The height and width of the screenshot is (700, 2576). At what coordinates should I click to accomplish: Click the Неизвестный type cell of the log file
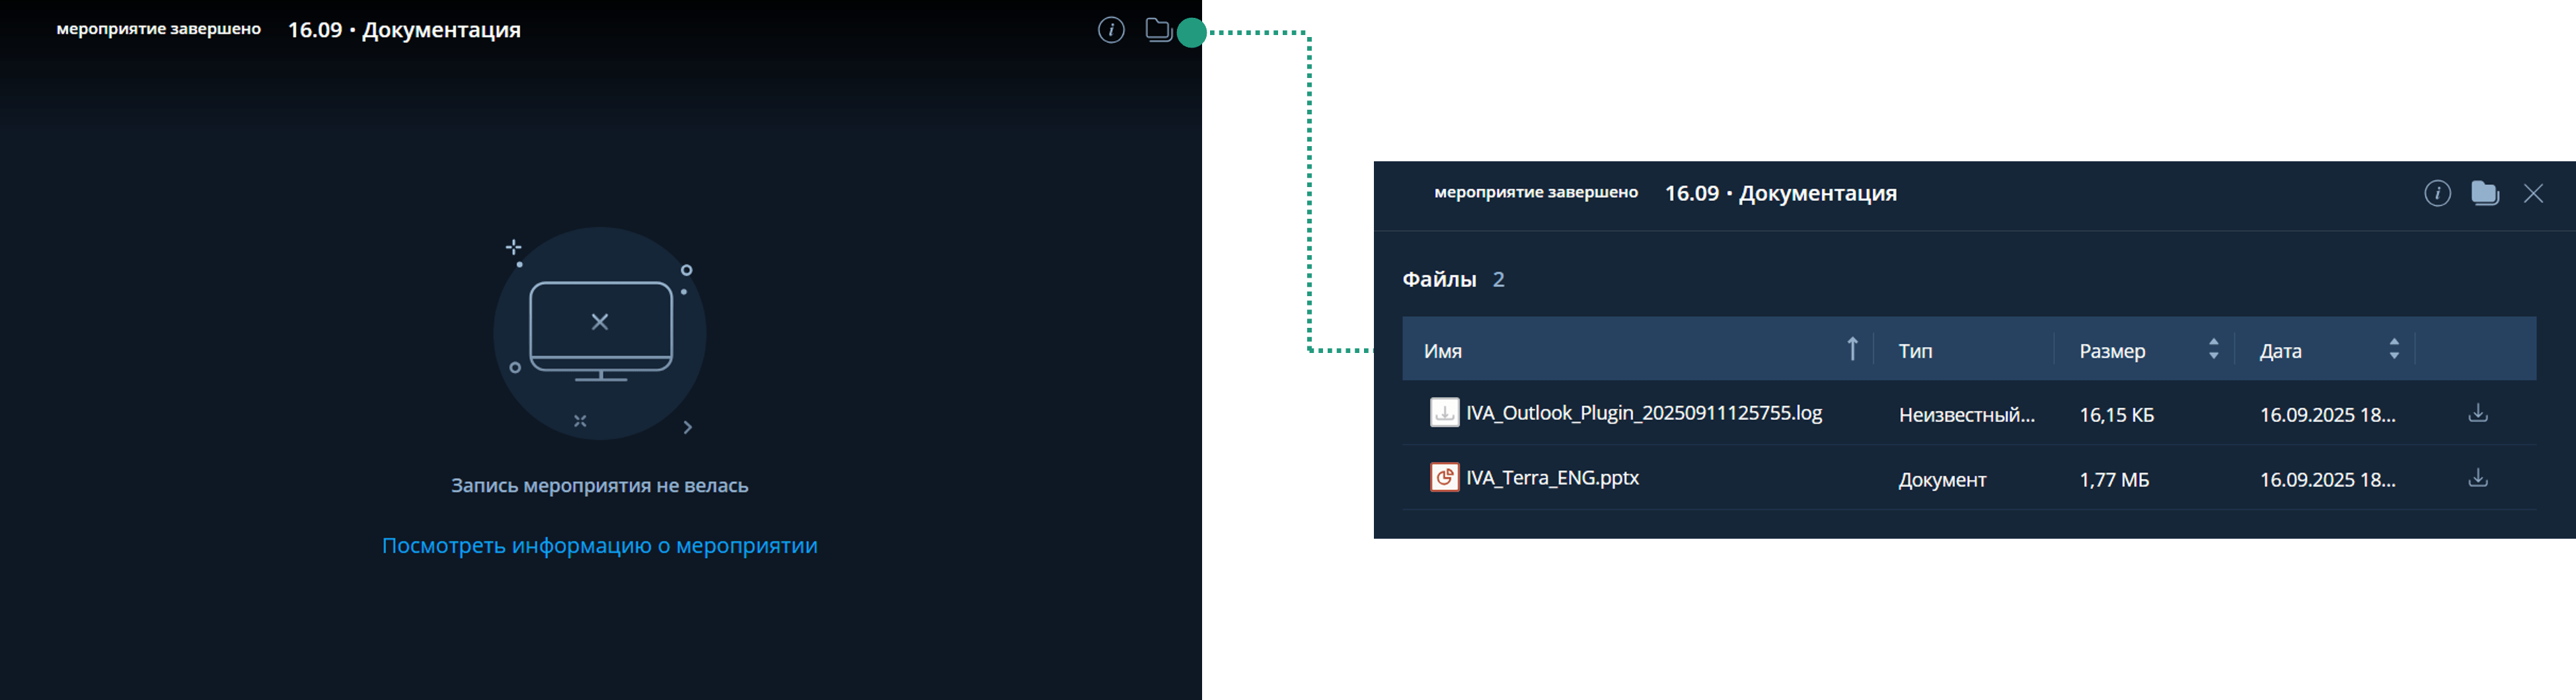pos(1966,415)
